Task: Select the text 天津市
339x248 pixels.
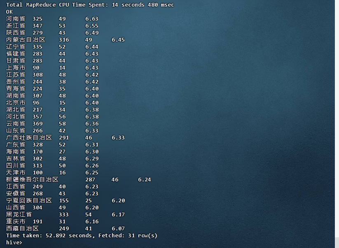Action: coord(16,172)
